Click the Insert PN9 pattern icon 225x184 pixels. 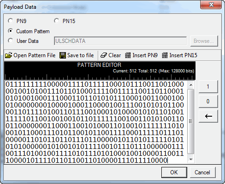point(128,55)
